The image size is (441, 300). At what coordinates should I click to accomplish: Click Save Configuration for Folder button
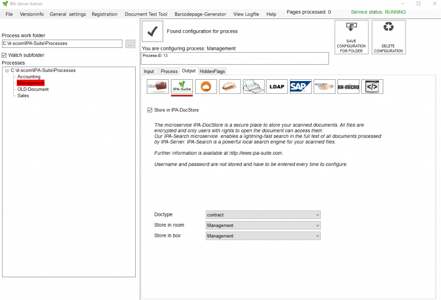351,37
